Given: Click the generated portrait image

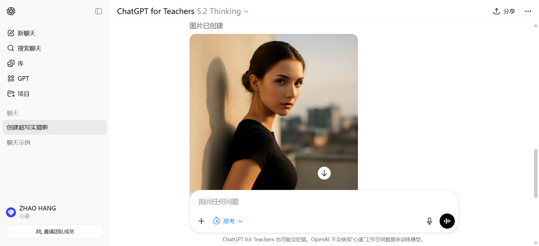Looking at the screenshot, I should tap(274, 112).
